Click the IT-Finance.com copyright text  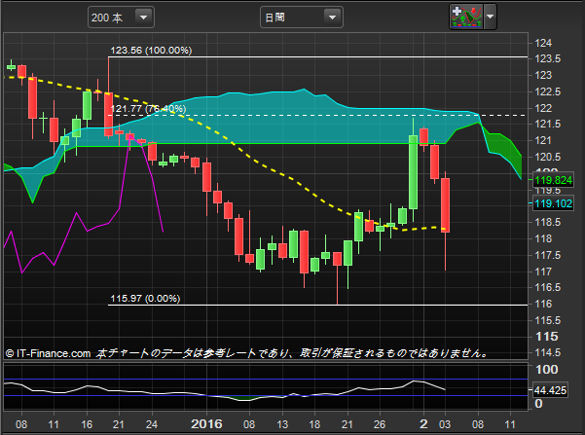(x=48, y=353)
